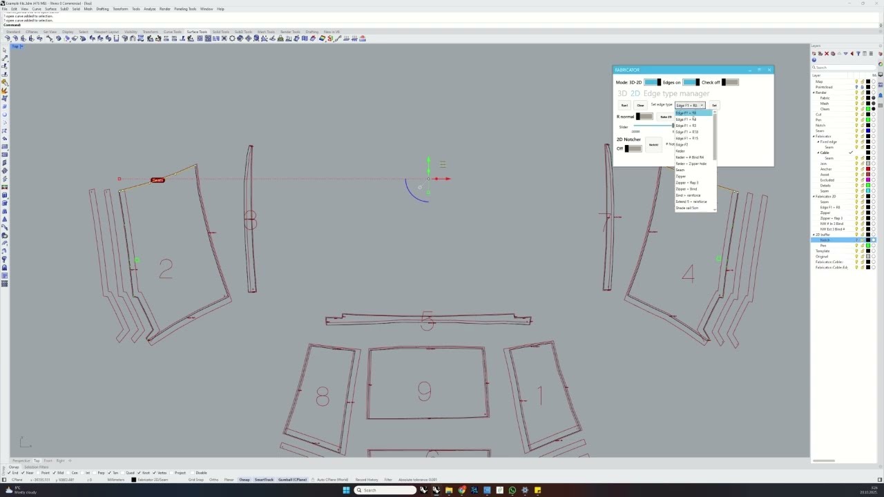This screenshot has height=497, width=884.
Task: Toggle Gumball (CPlane) in status bar
Action: 292,480
